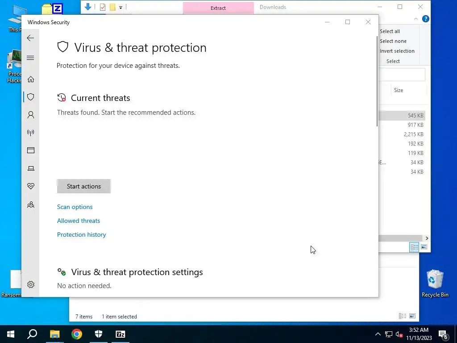Switch Downloads window to details view

tap(414, 247)
